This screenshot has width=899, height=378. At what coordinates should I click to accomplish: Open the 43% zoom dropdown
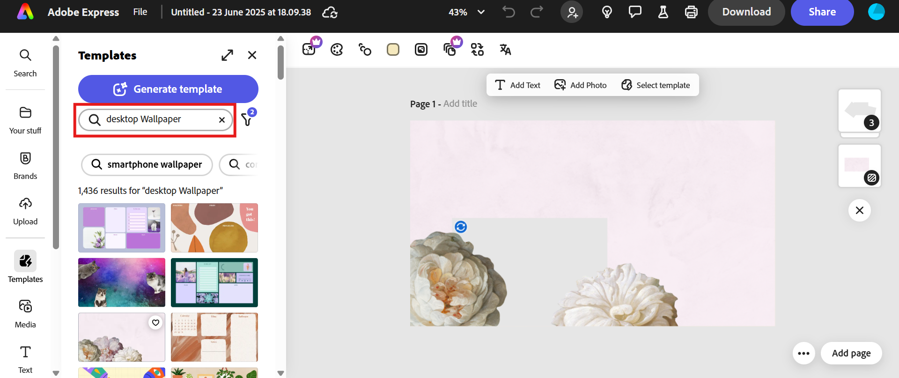click(466, 12)
